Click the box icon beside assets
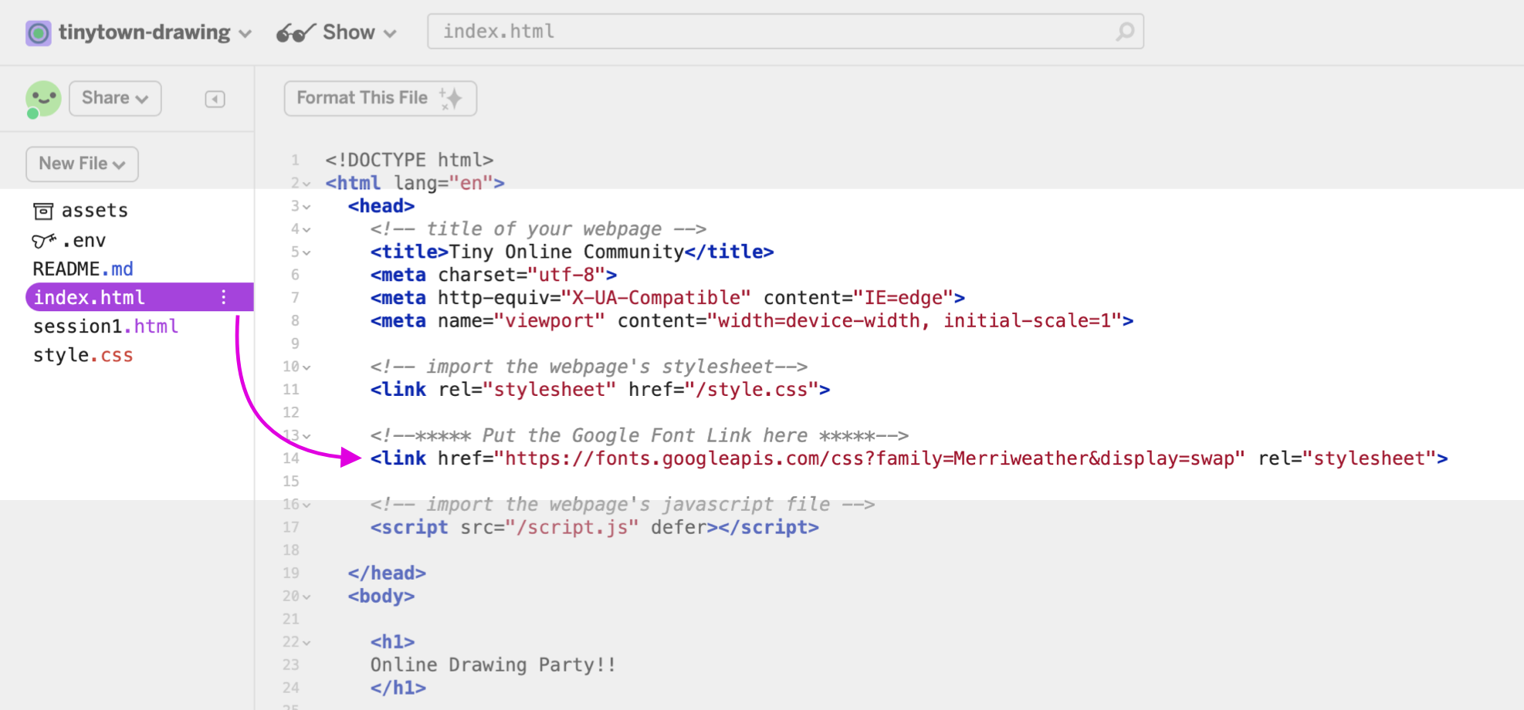This screenshot has width=1524, height=710. [x=44, y=210]
